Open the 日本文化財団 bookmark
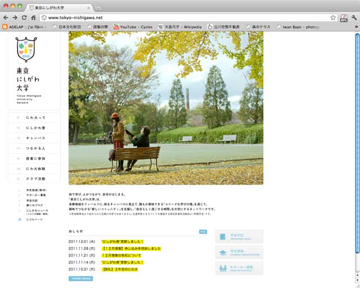This screenshot has width=360, height=288. (x=67, y=27)
